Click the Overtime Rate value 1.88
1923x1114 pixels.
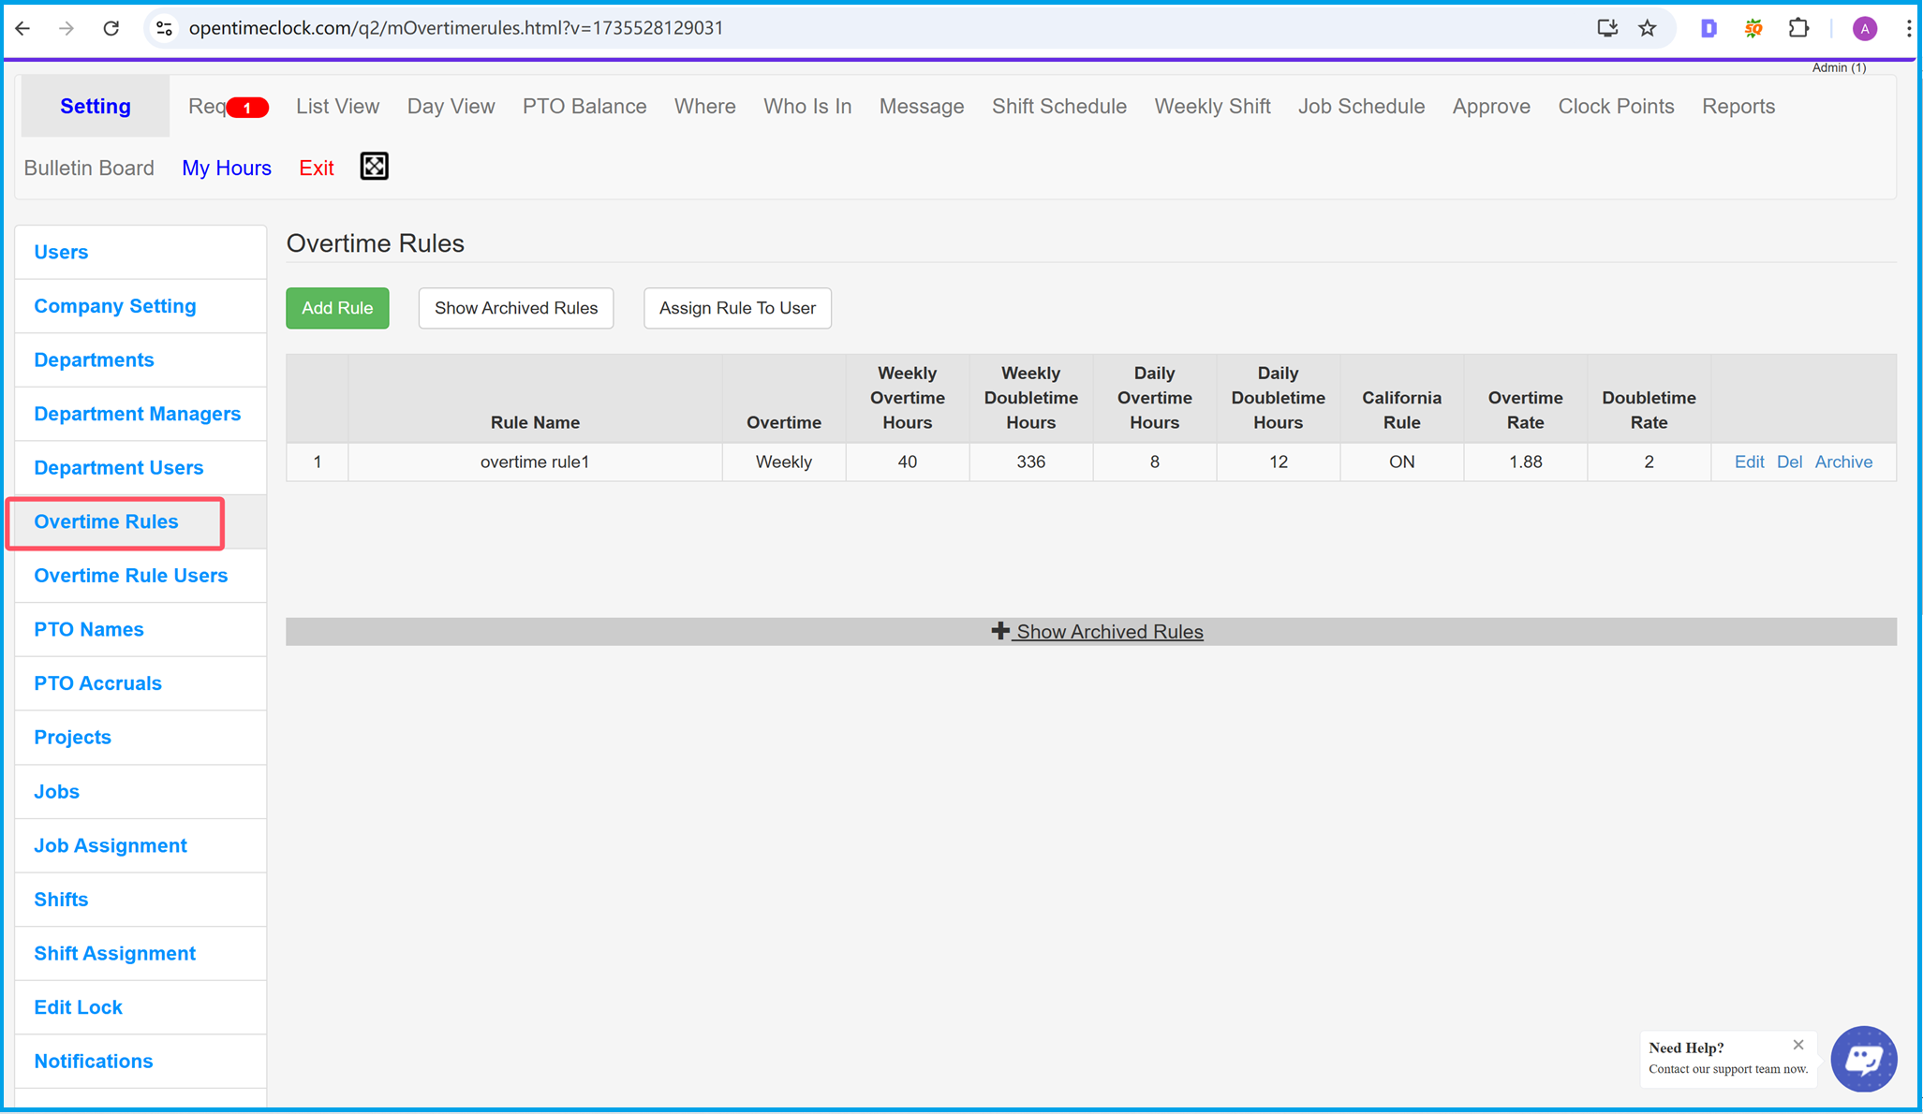pyautogui.click(x=1525, y=462)
